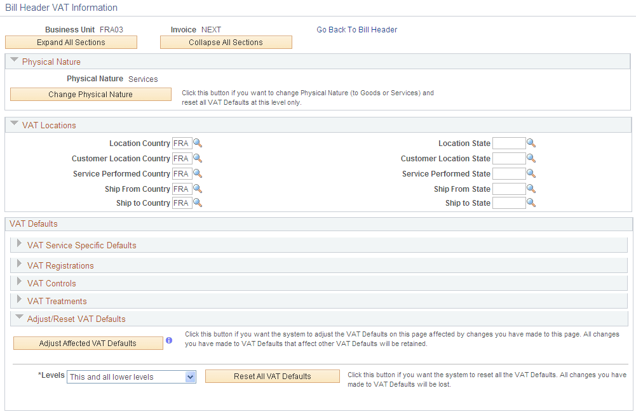
Task: Open the Customer Location Country lookup
Action: pyautogui.click(x=197, y=158)
